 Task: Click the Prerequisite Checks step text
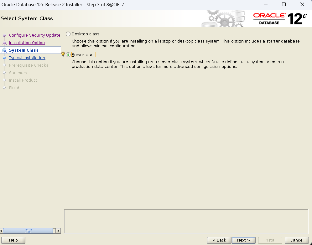(x=29, y=65)
